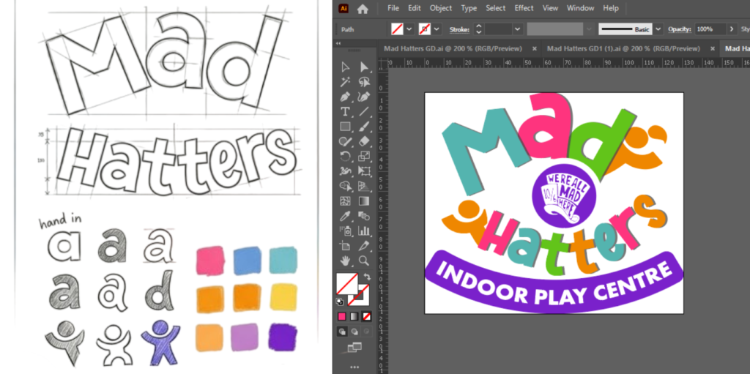Expand the Basic brush definition dropdown
Viewport: 750px width, 374px height.
tap(658, 29)
